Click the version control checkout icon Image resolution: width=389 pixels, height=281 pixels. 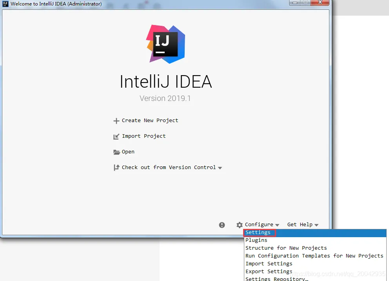pos(116,168)
